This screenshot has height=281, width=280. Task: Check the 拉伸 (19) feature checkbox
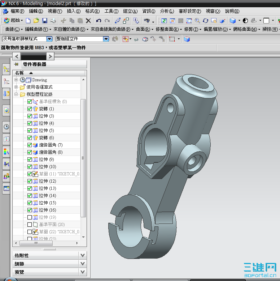click(30, 217)
